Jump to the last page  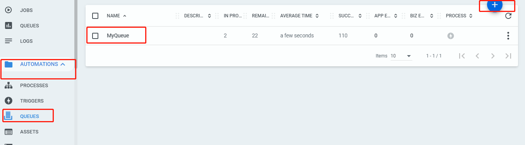(x=508, y=56)
